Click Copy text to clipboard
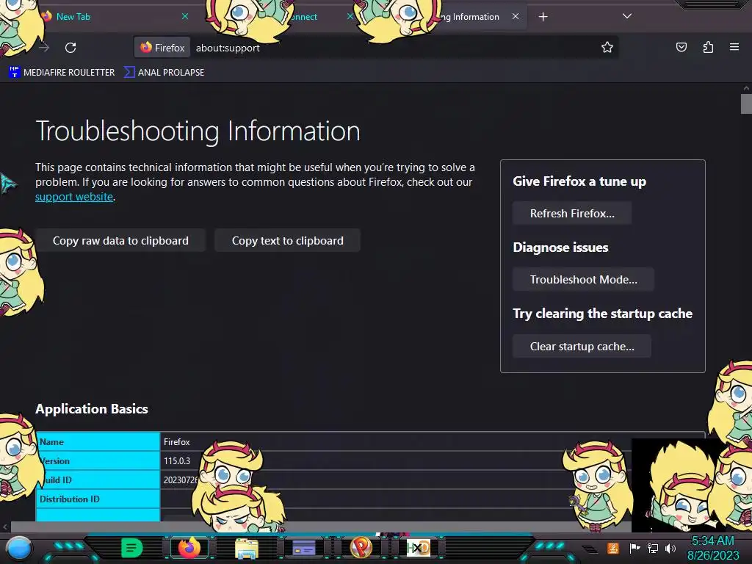 pyautogui.click(x=287, y=240)
